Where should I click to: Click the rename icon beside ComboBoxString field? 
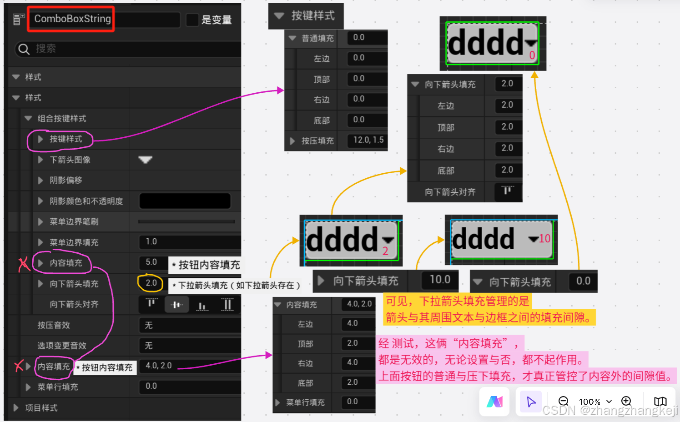point(19,20)
